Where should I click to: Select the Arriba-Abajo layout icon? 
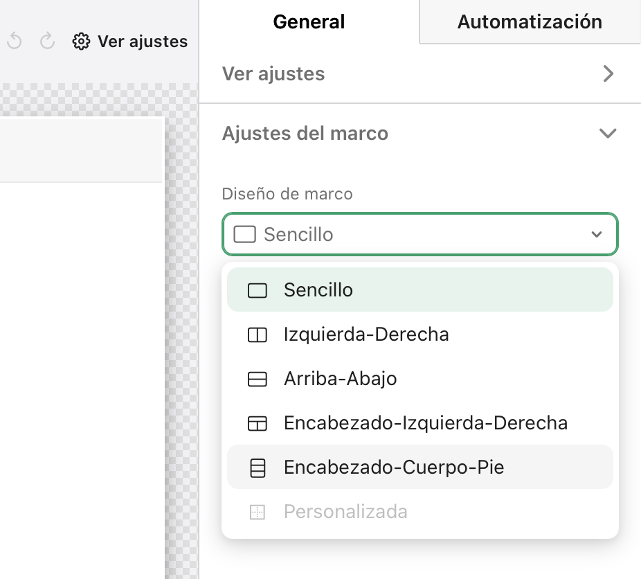[257, 379]
